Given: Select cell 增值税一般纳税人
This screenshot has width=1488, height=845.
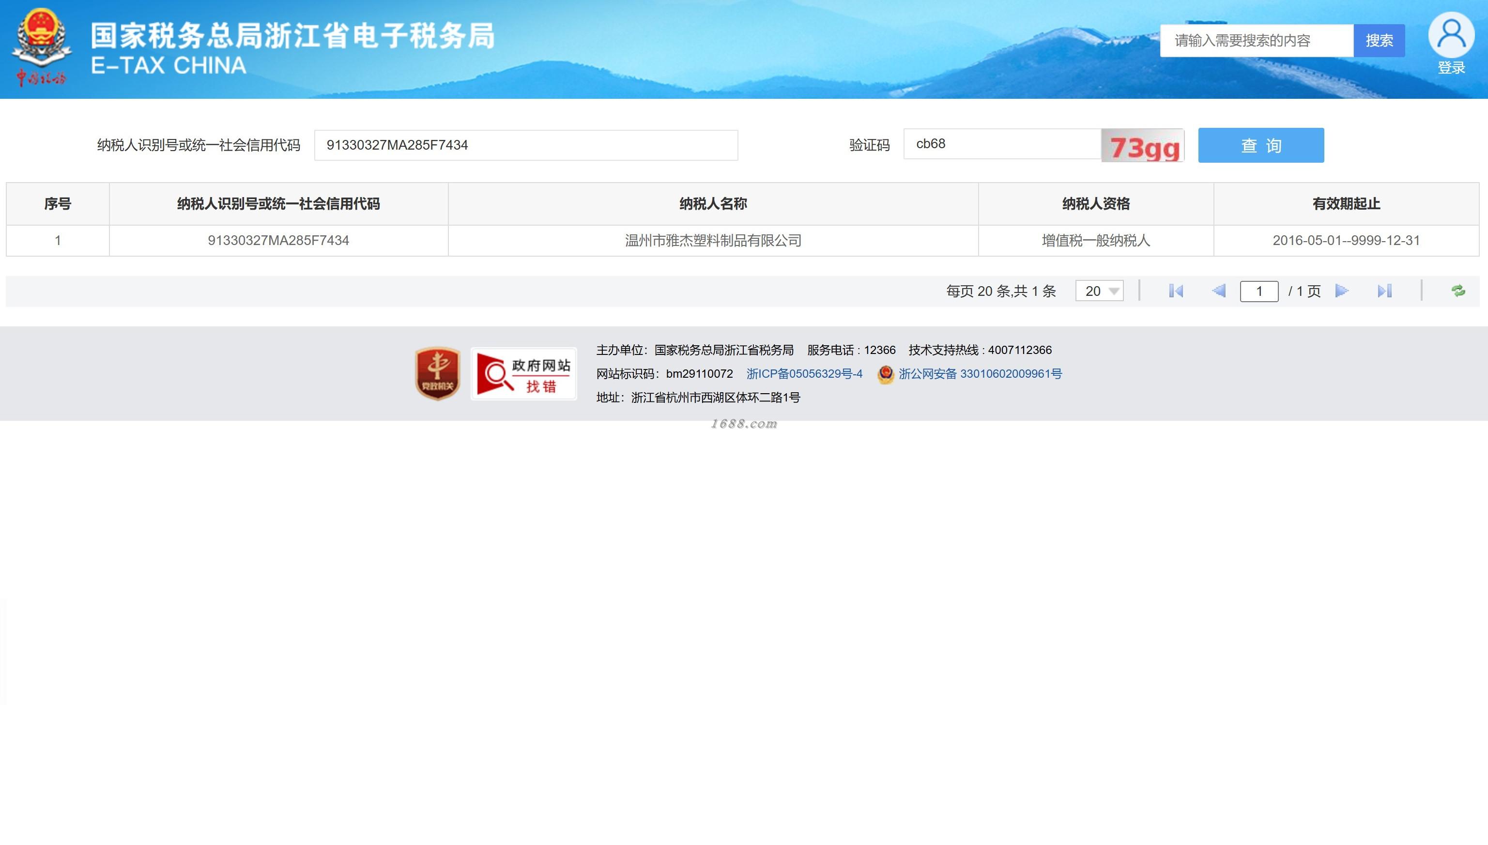Looking at the screenshot, I should (1096, 240).
